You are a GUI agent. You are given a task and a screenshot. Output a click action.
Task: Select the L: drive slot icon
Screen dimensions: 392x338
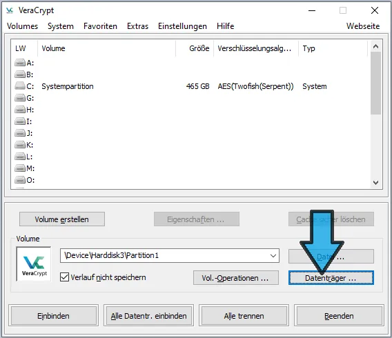[20, 157]
